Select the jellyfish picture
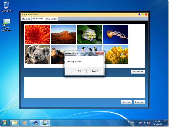The height and width of the screenshot is (127, 169). (115, 34)
